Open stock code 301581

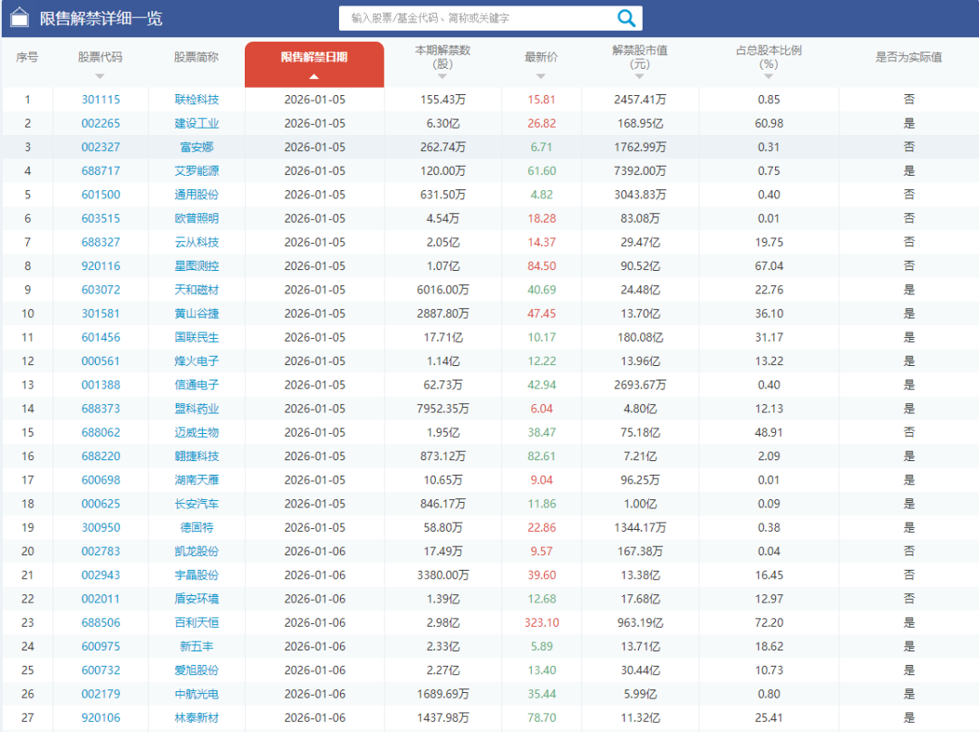coord(101,313)
